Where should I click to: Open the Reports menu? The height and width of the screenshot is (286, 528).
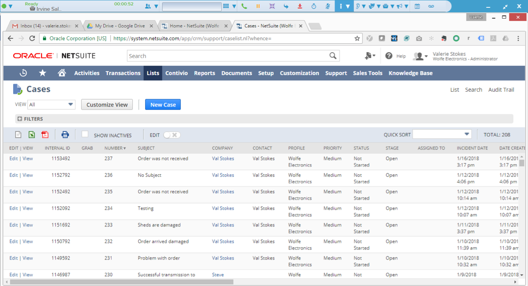[x=204, y=73]
